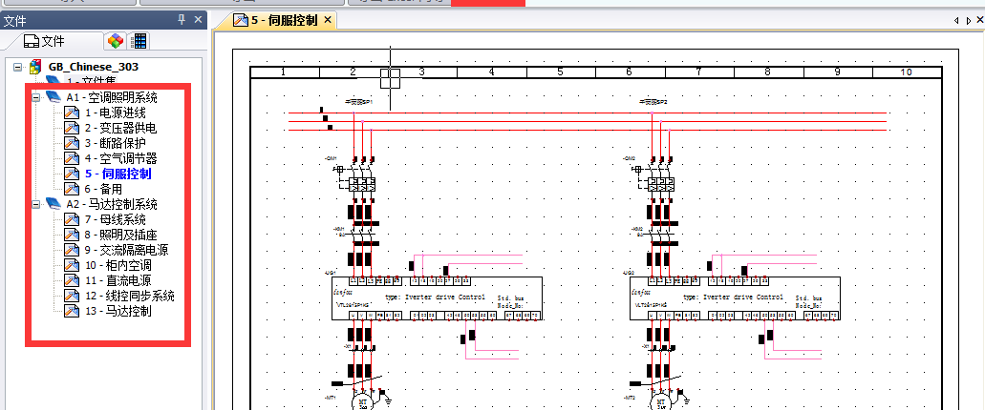The width and height of the screenshot is (985, 410).
Task: Select the right circuit breaker symbol -QM2
Action: click(654, 176)
